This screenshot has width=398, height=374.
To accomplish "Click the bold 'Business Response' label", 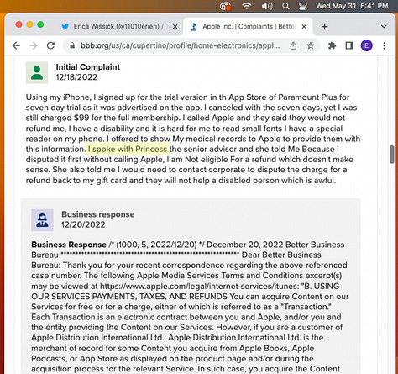I will 69,245.
